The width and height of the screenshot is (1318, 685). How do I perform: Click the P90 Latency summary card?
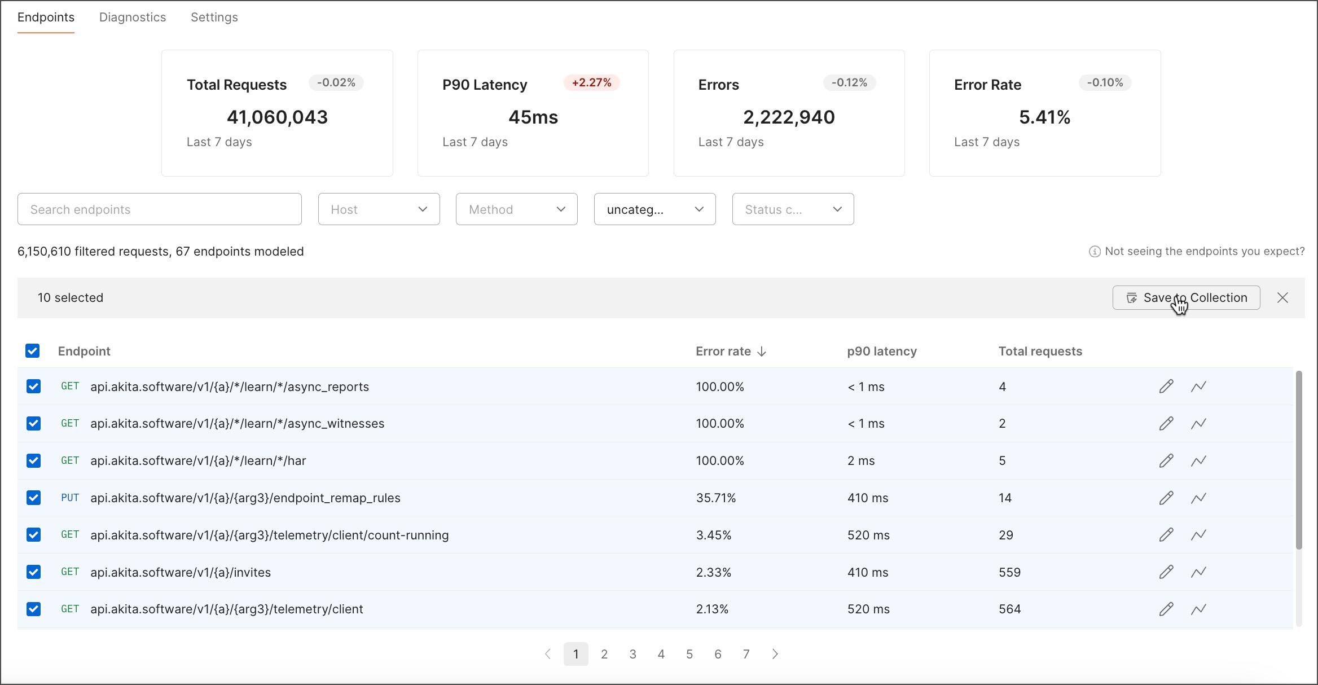pyautogui.click(x=533, y=113)
